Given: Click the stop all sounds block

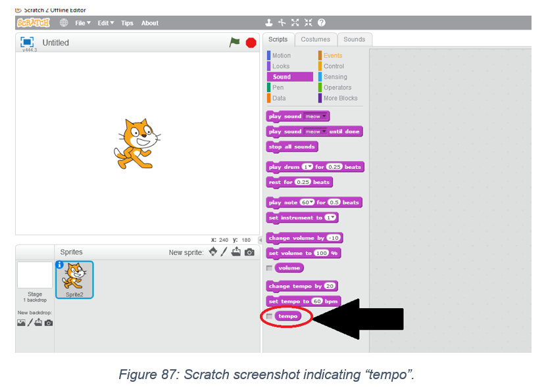Looking at the screenshot, I should click(x=292, y=147).
